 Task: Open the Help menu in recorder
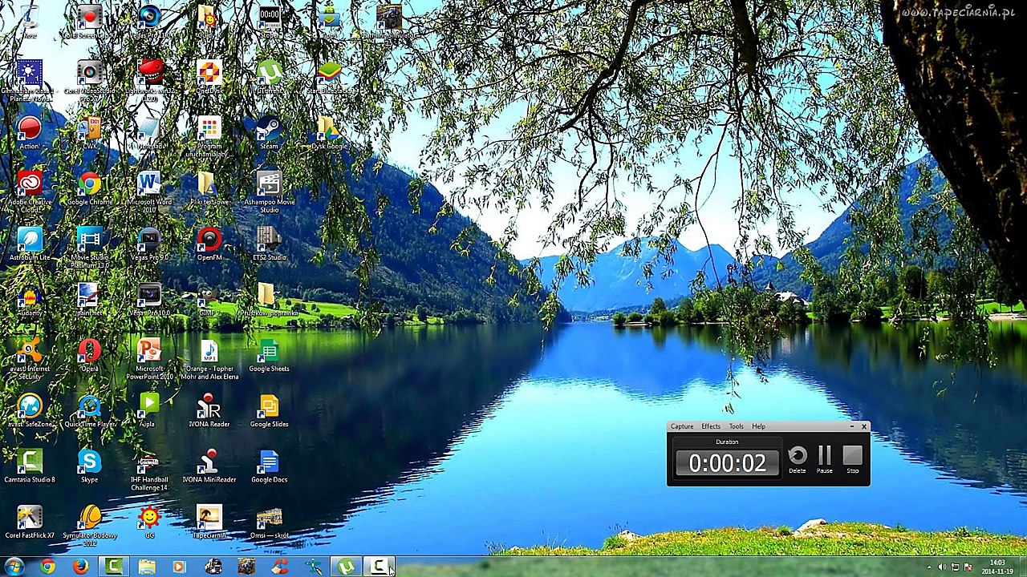[x=758, y=426]
